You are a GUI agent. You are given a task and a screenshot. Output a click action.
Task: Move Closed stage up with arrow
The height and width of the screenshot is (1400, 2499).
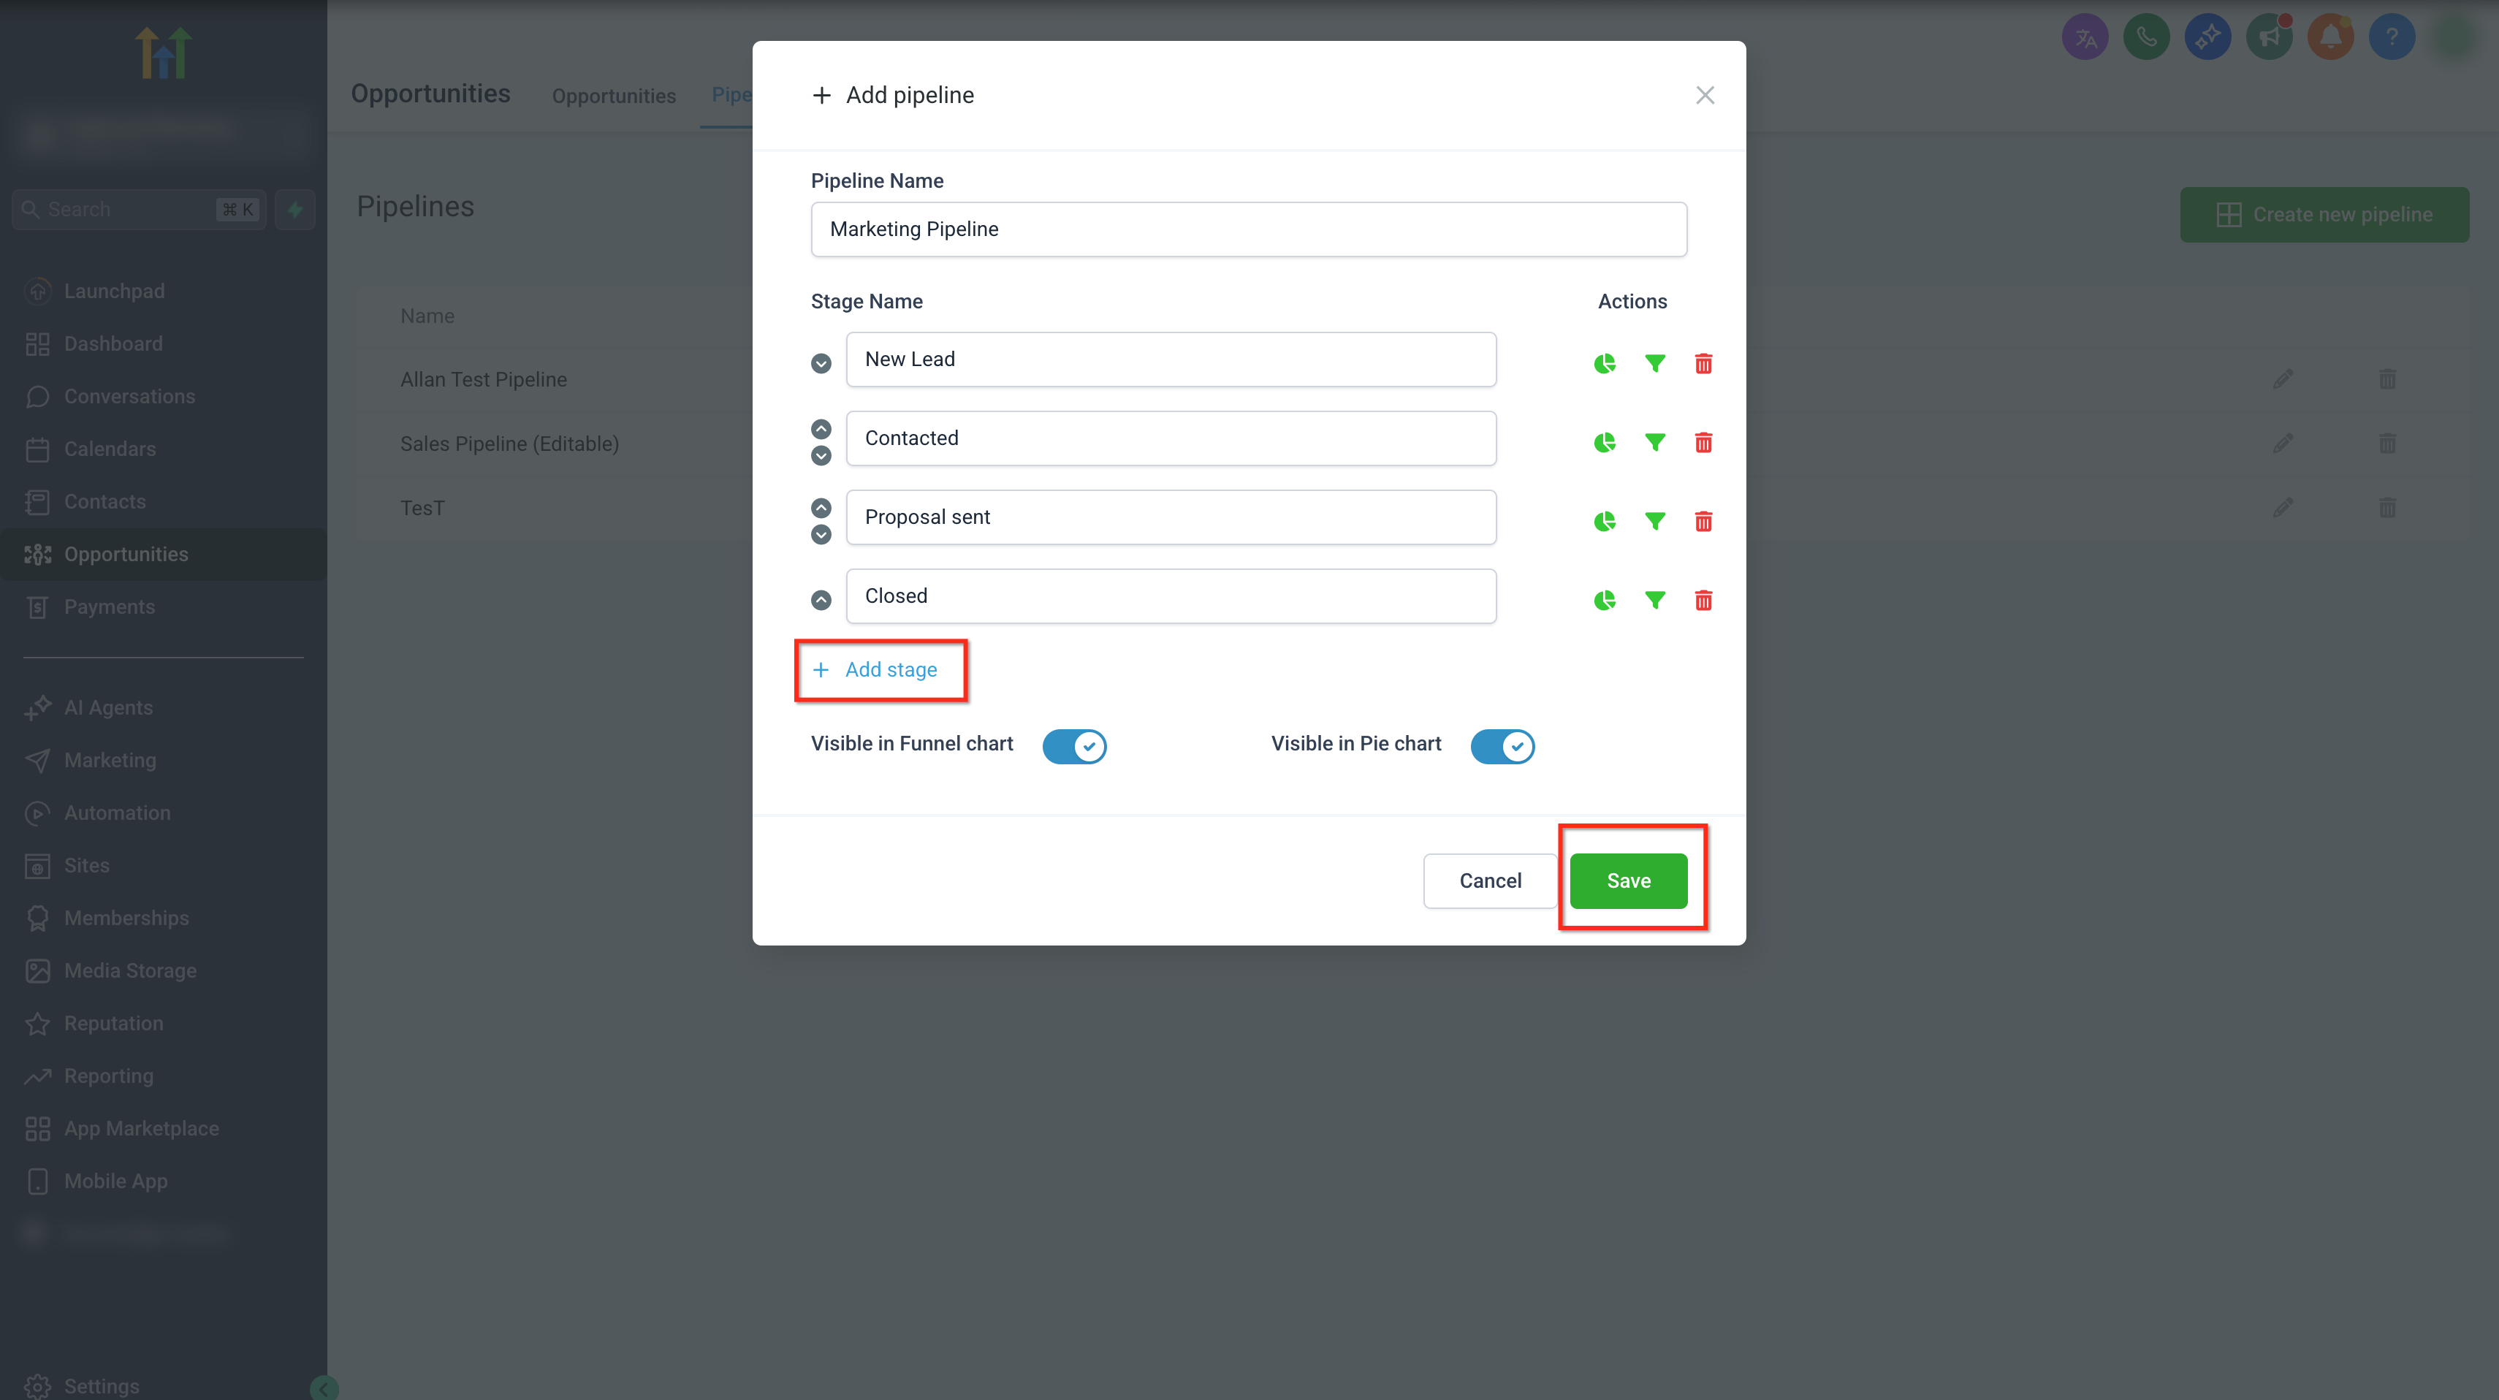pos(821,601)
